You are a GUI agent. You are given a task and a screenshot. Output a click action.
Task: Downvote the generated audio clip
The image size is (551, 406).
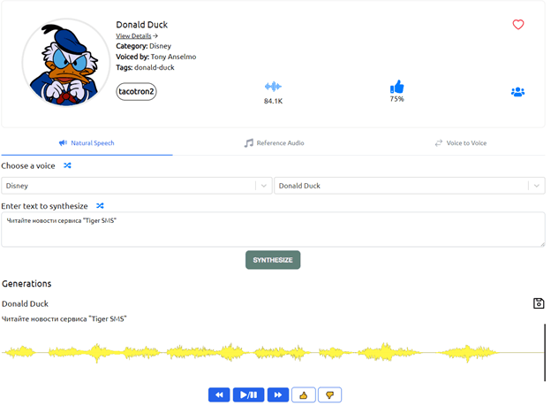click(x=329, y=395)
